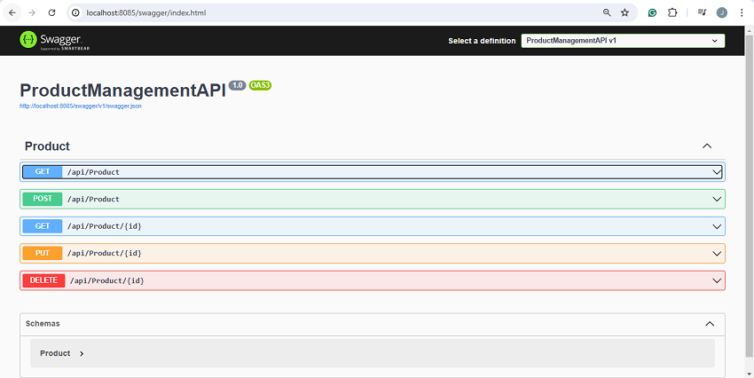This screenshot has width=754, height=378.
Task: Click the scrollbar up arrow
Action: 750,30
